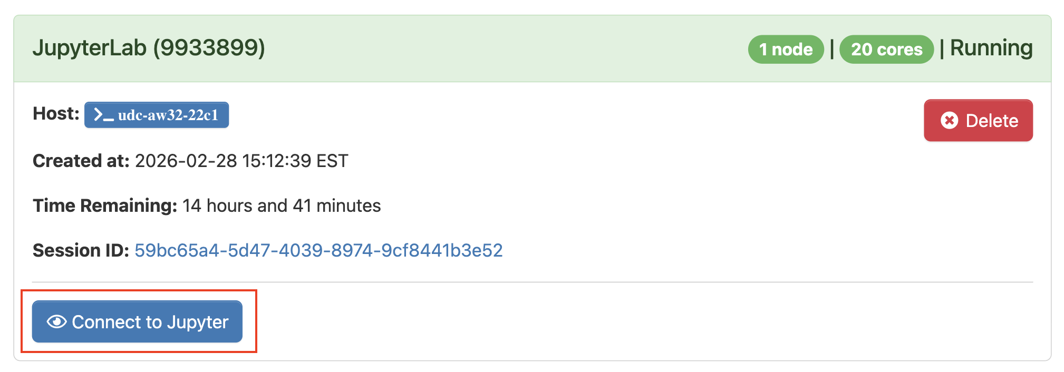This screenshot has width=1064, height=372.
Task: Toggle the host console badge udc-aw32-22c1
Action: pyautogui.click(x=156, y=115)
